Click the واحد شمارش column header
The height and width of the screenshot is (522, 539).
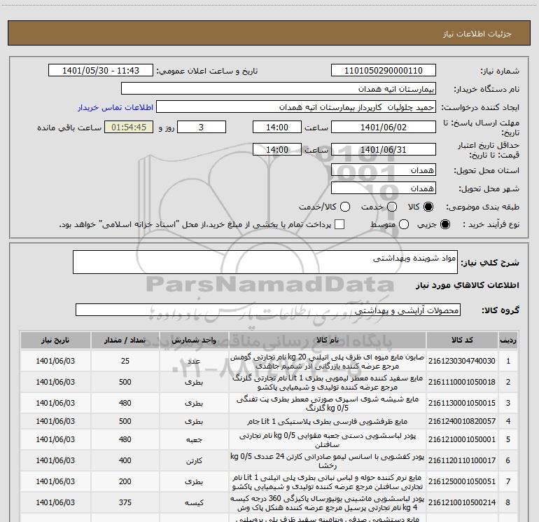point(194,340)
